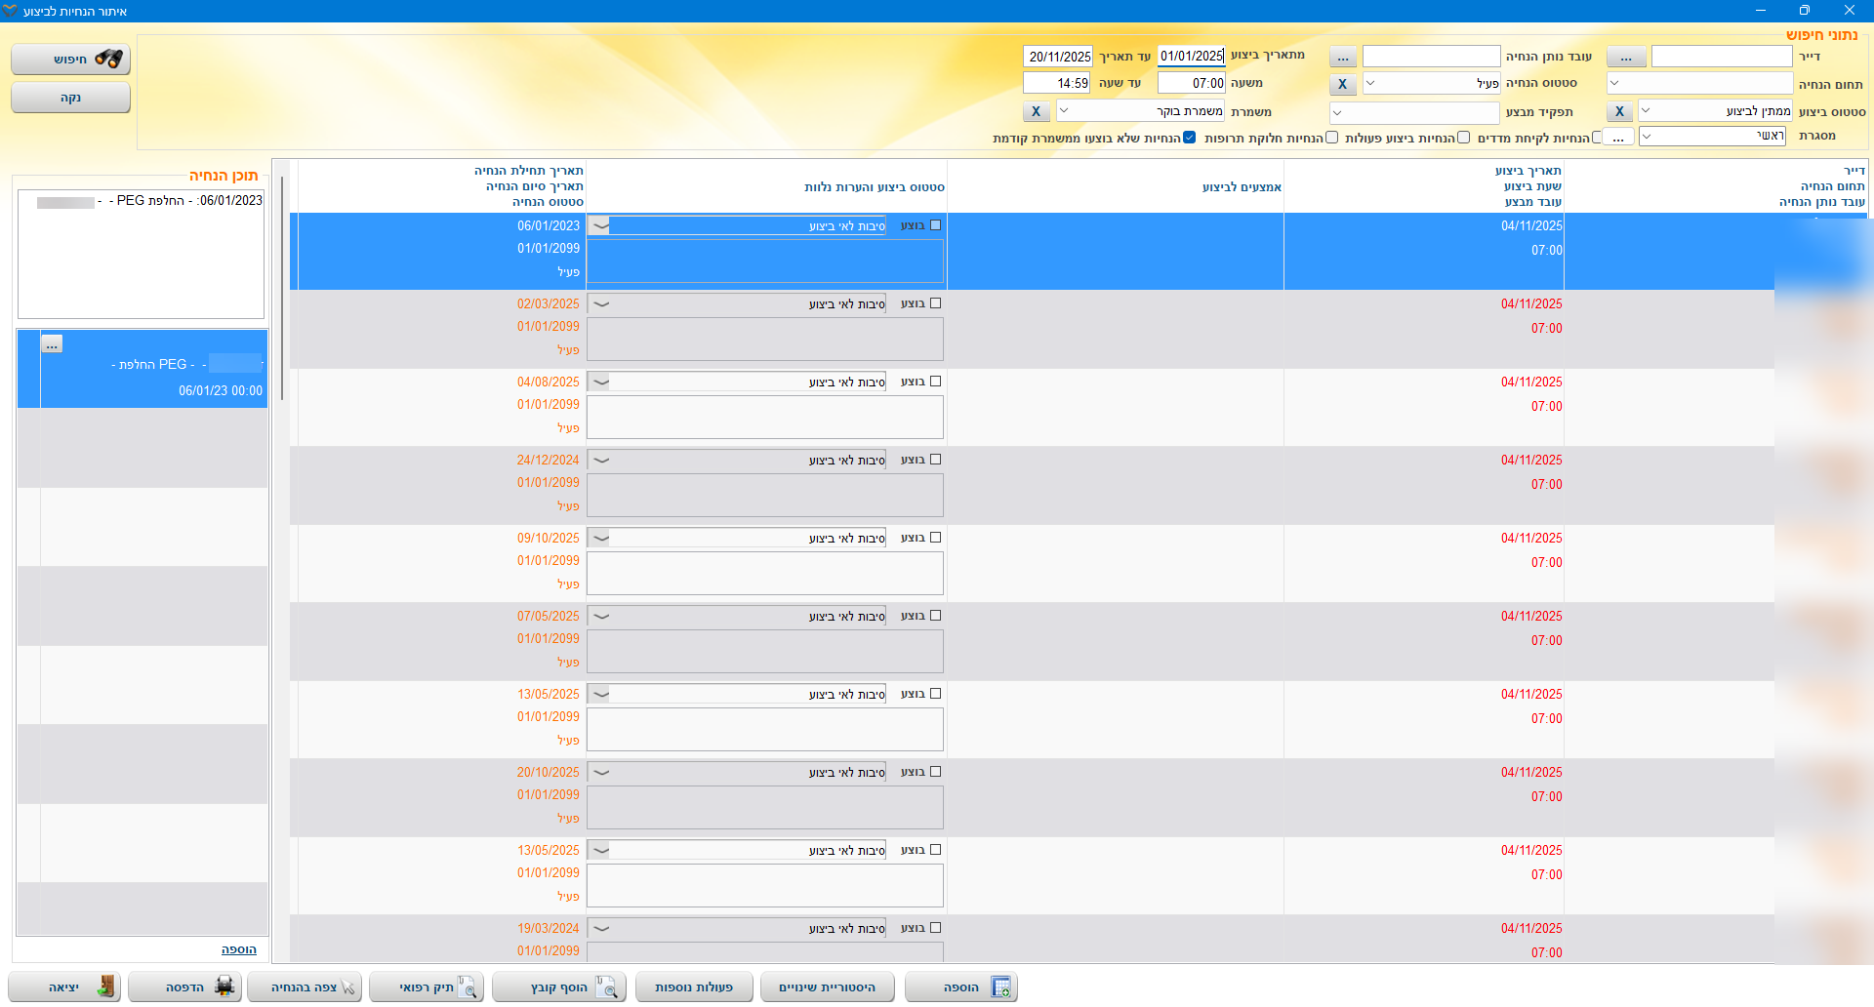Enable the medication distribution instructions checkbox
This screenshot has width=1874, height=1007.
pyautogui.click(x=1331, y=138)
